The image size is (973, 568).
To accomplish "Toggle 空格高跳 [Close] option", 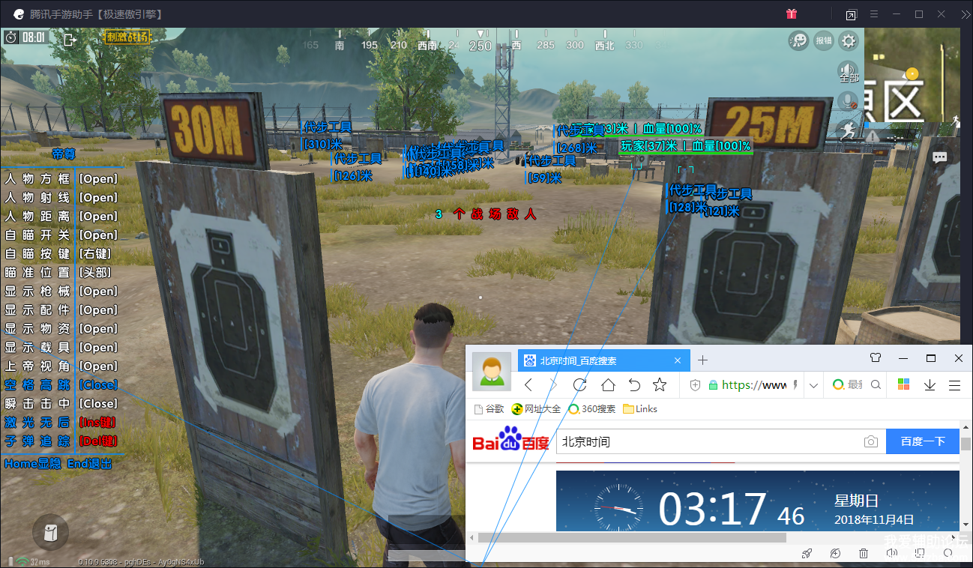I will coord(61,385).
